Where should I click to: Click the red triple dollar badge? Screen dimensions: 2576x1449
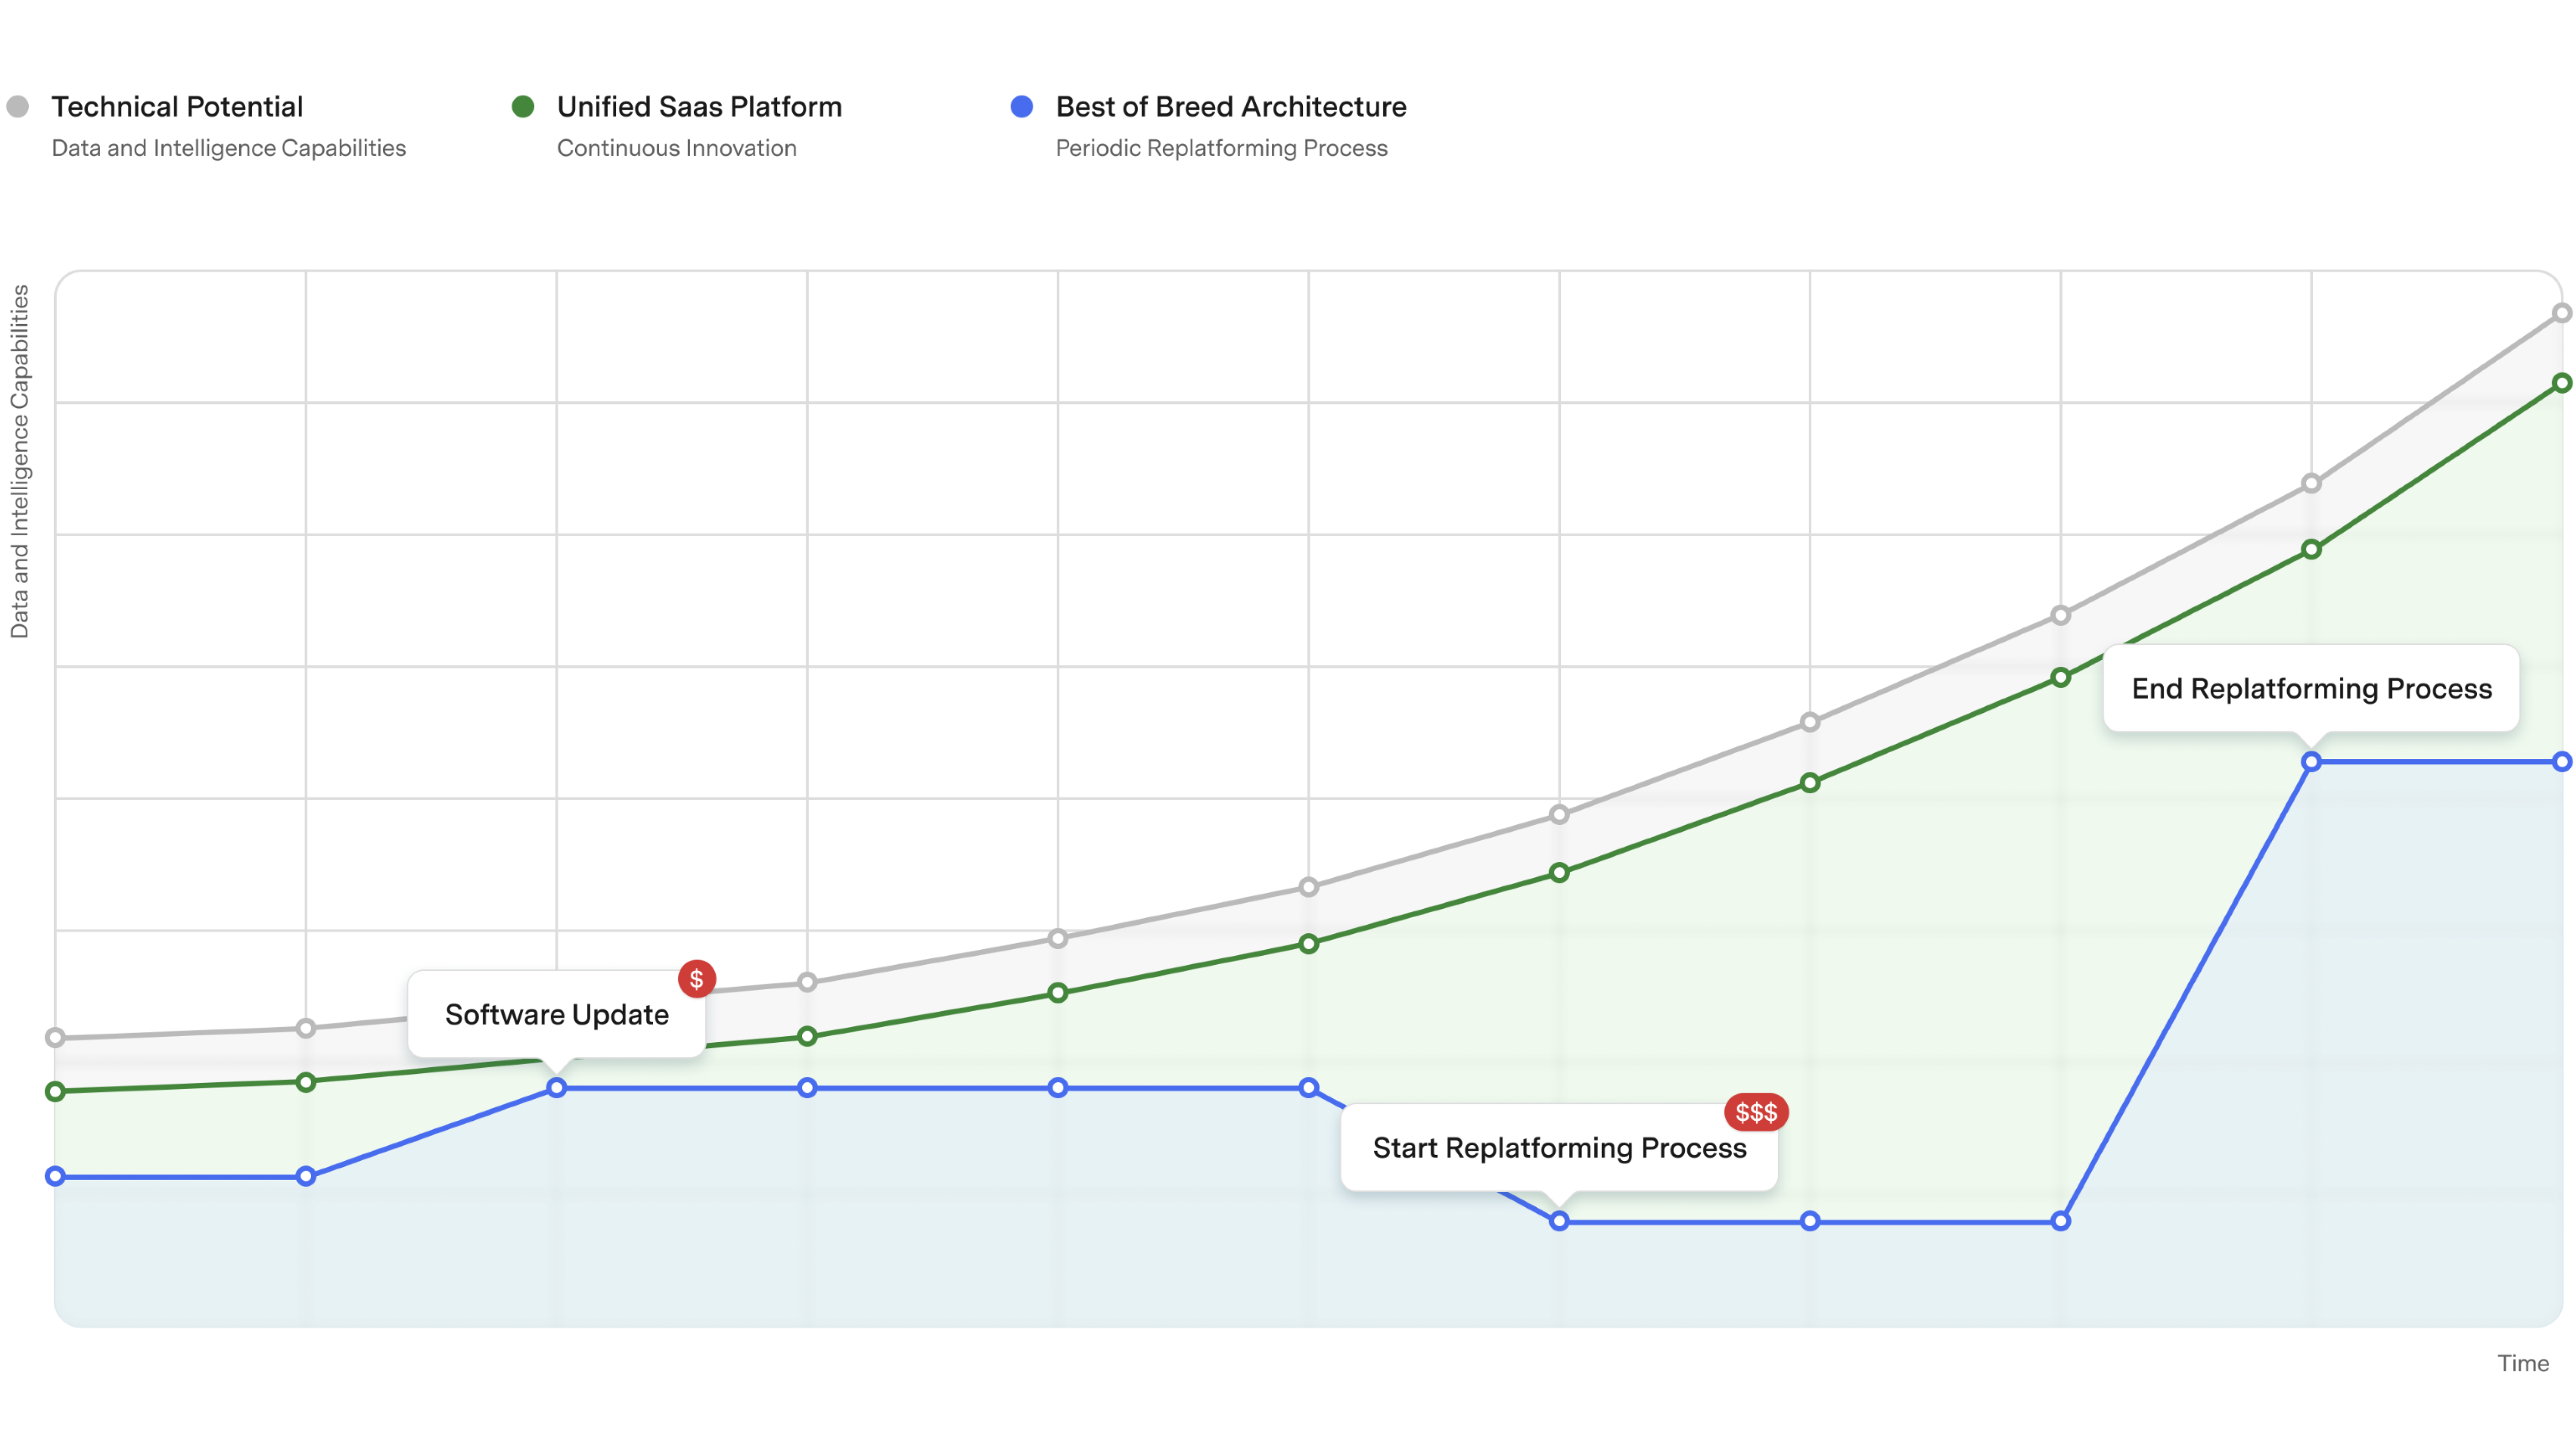[1755, 1112]
